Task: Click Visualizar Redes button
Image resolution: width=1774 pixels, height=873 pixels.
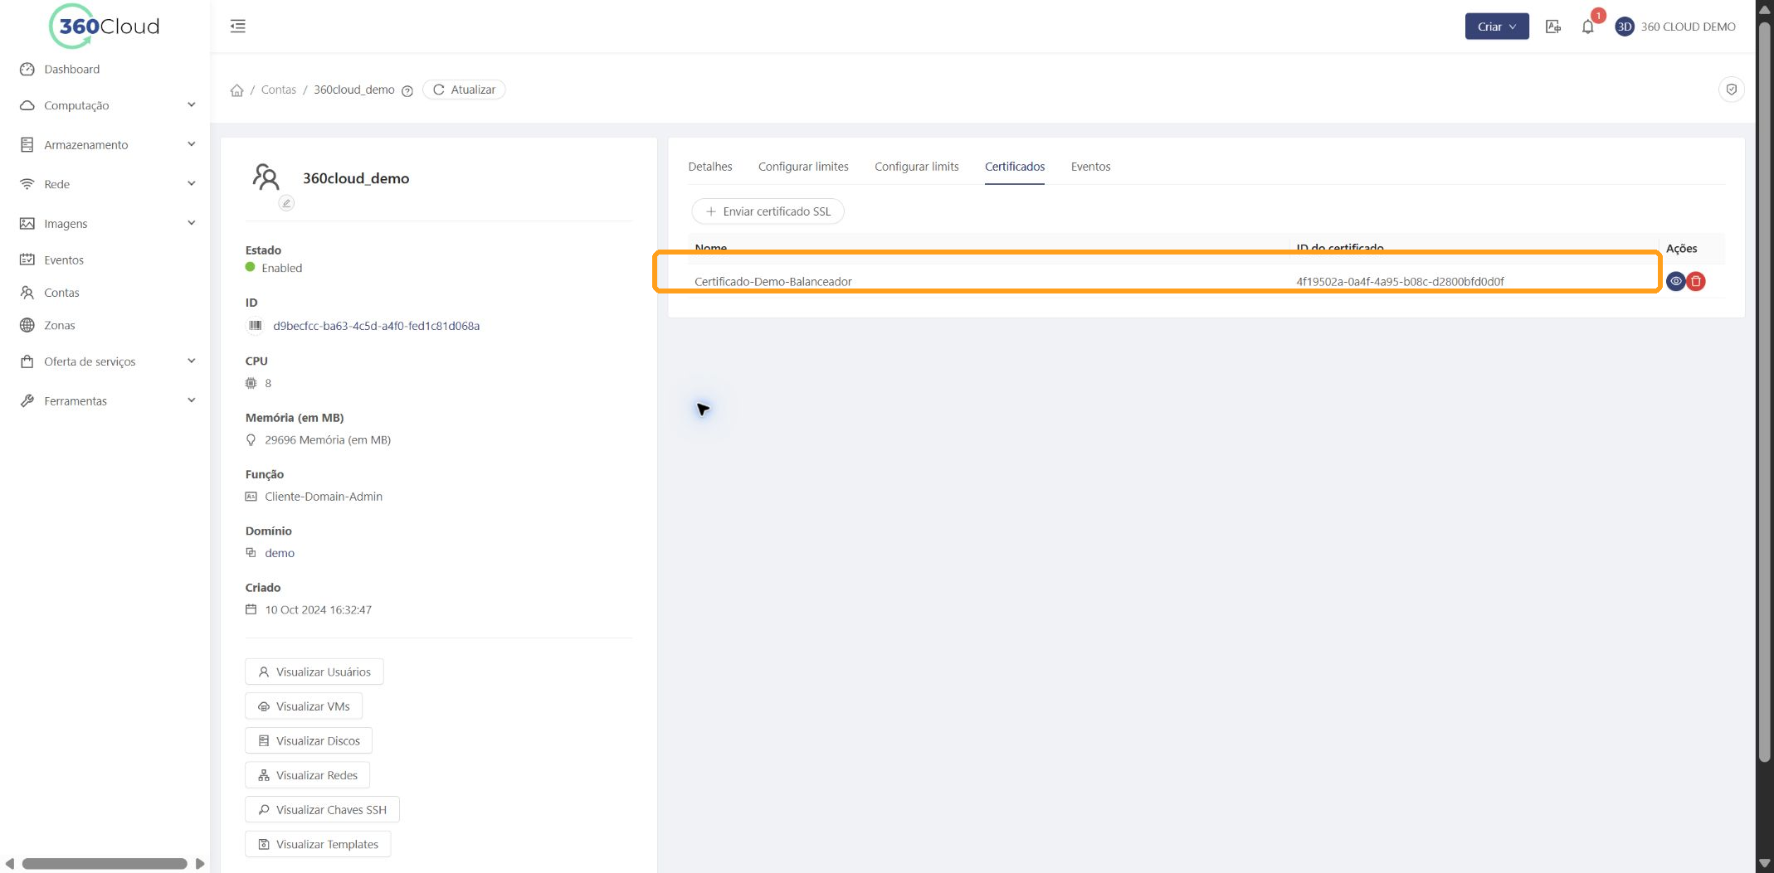Action: [308, 775]
